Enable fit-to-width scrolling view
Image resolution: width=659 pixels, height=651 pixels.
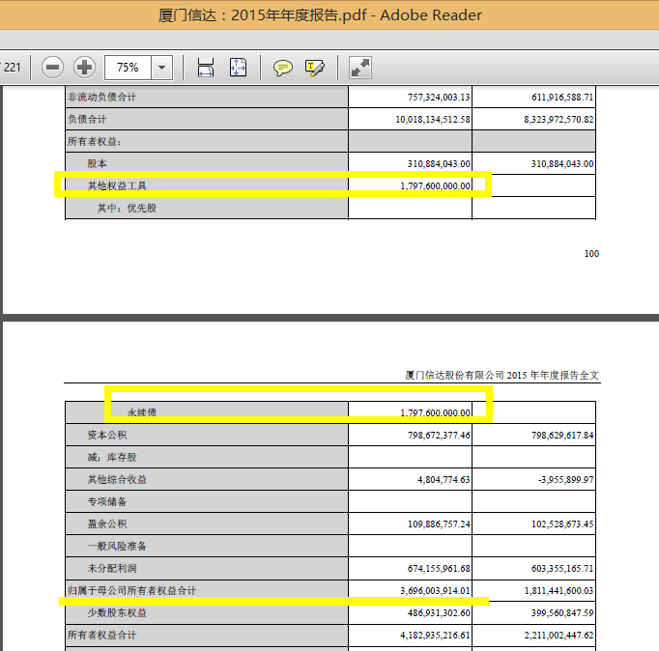(x=206, y=68)
